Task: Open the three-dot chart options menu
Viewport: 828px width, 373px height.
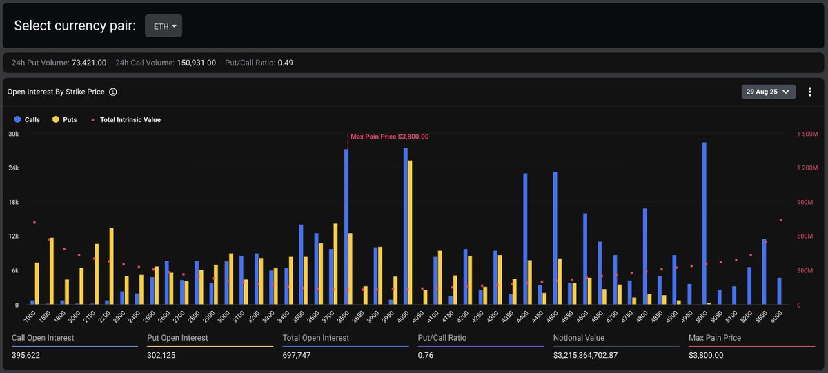Action: 809,92
